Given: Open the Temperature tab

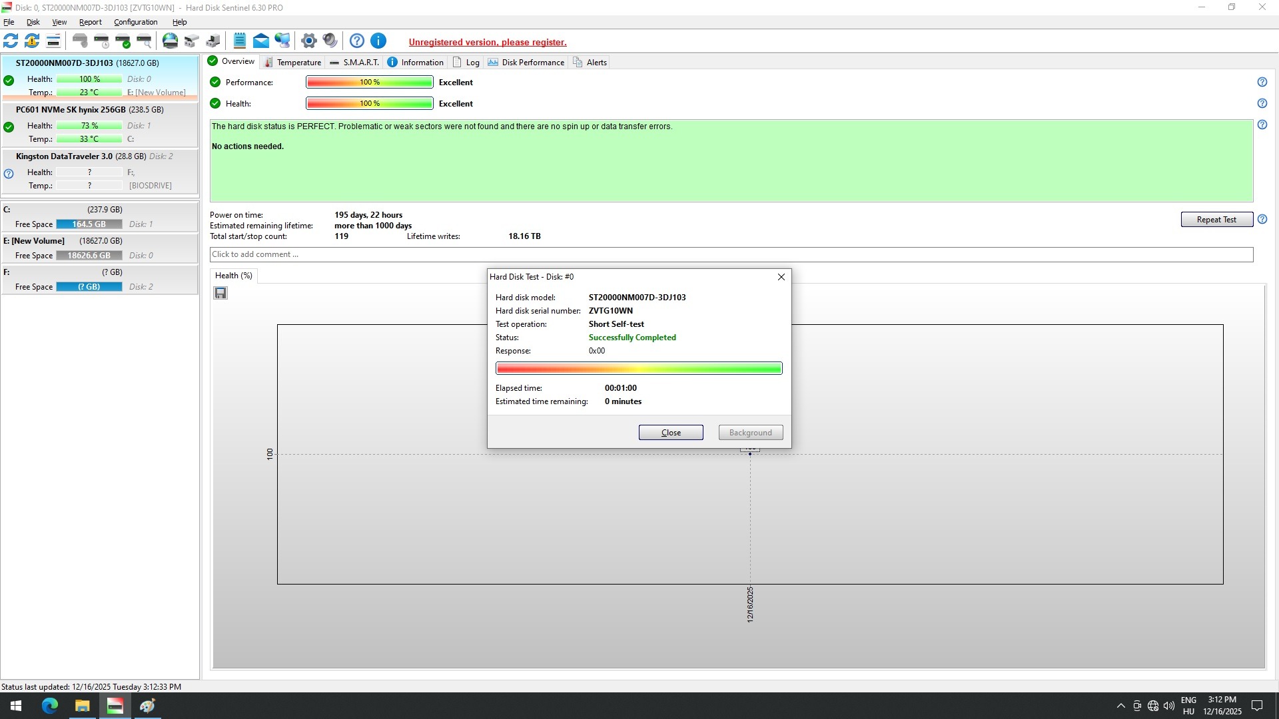Looking at the screenshot, I should pos(293,63).
